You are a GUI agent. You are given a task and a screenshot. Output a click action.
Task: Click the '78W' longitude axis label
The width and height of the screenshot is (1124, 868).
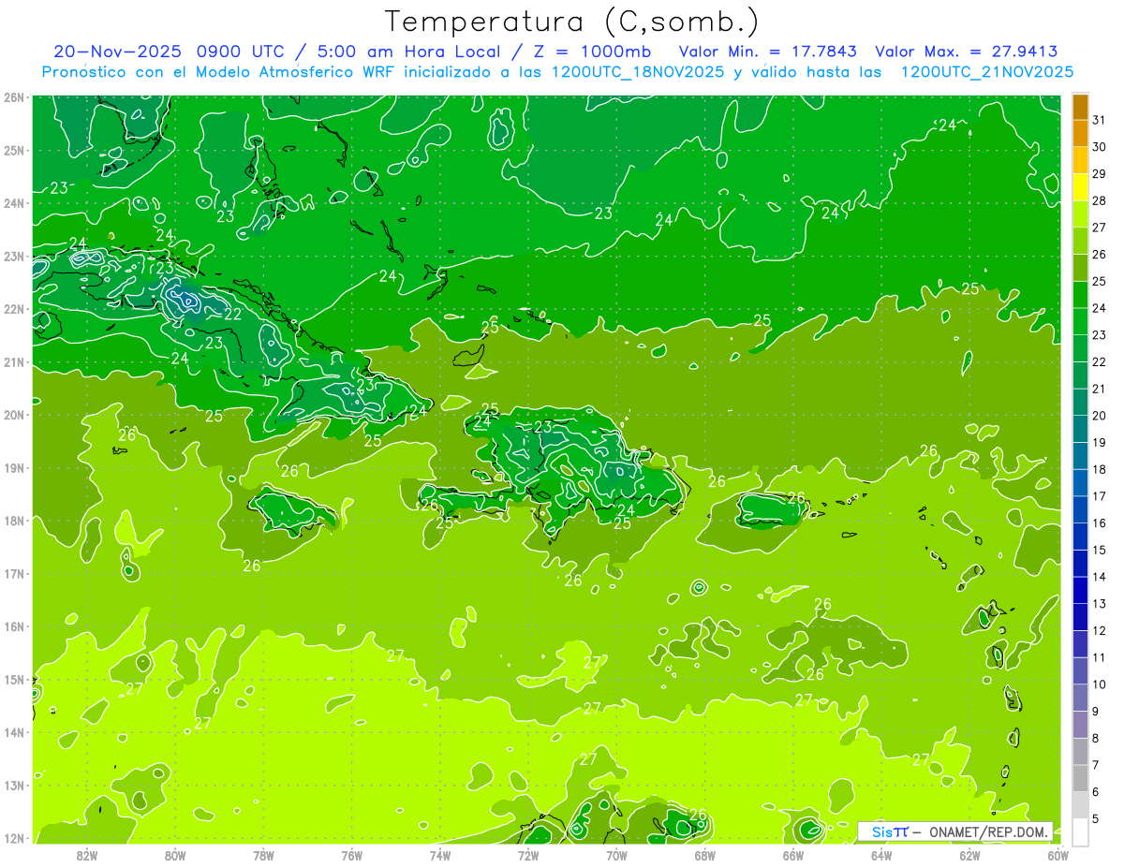point(263,855)
